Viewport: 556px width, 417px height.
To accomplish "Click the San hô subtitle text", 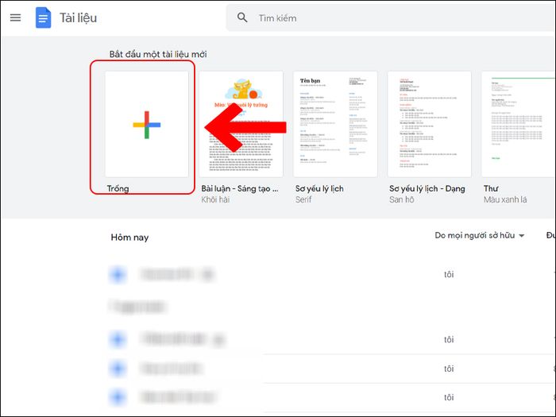I will click(401, 199).
